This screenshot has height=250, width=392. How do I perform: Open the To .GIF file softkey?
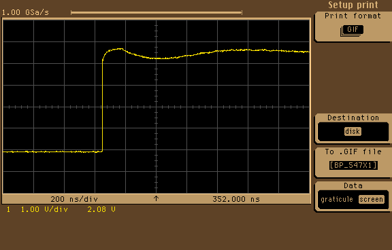coord(353,162)
